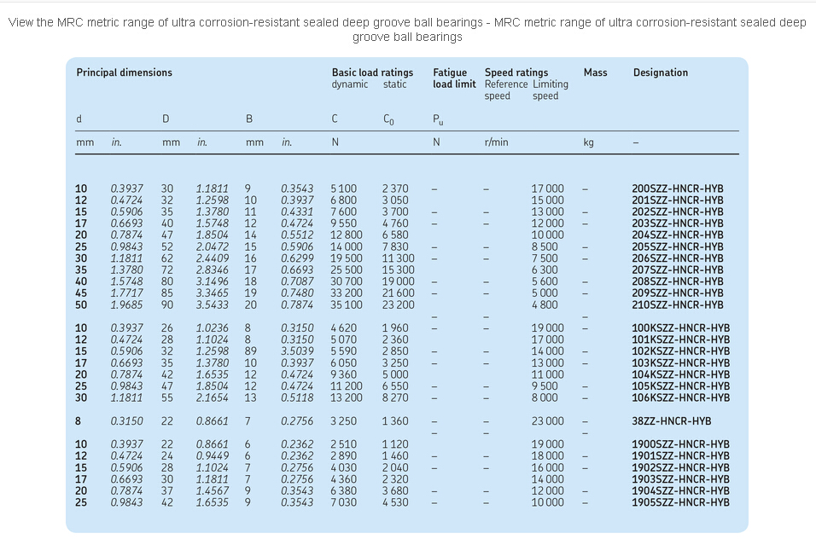
Task: Click the 200SZZ-HNCR-HYB designation
Action: 677,188
